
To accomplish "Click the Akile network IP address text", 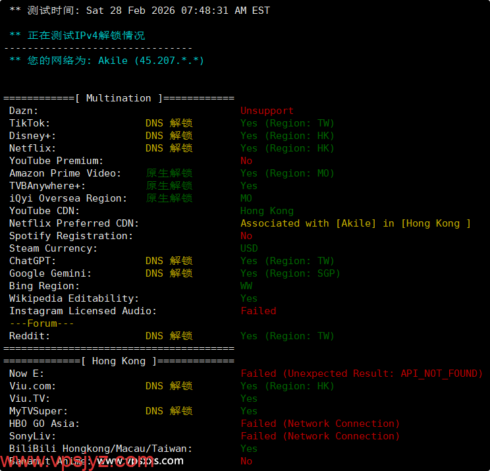I will click(151, 61).
